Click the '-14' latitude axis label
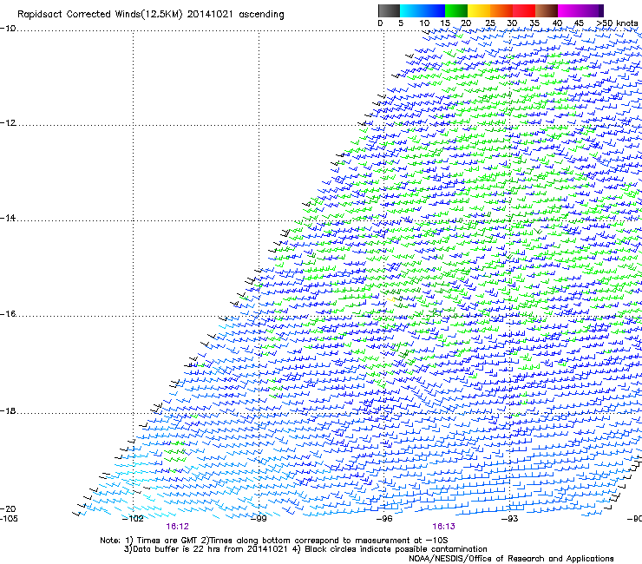 tap(8, 218)
